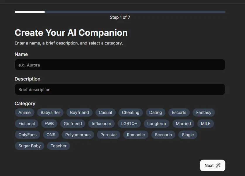The height and width of the screenshot is (176, 245).
Task: Select the Polyamorous category
Action: pos(78,135)
